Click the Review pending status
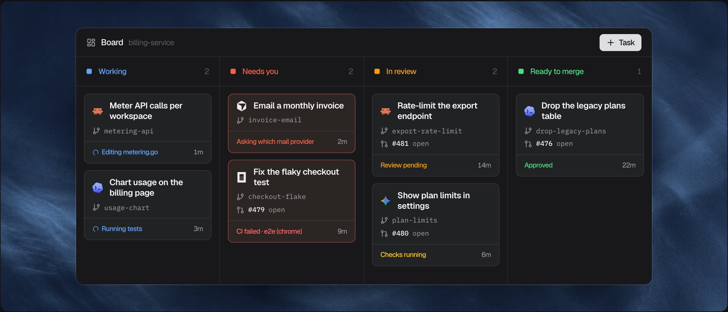Image resolution: width=728 pixels, height=312 pixels. pos(403,165)
